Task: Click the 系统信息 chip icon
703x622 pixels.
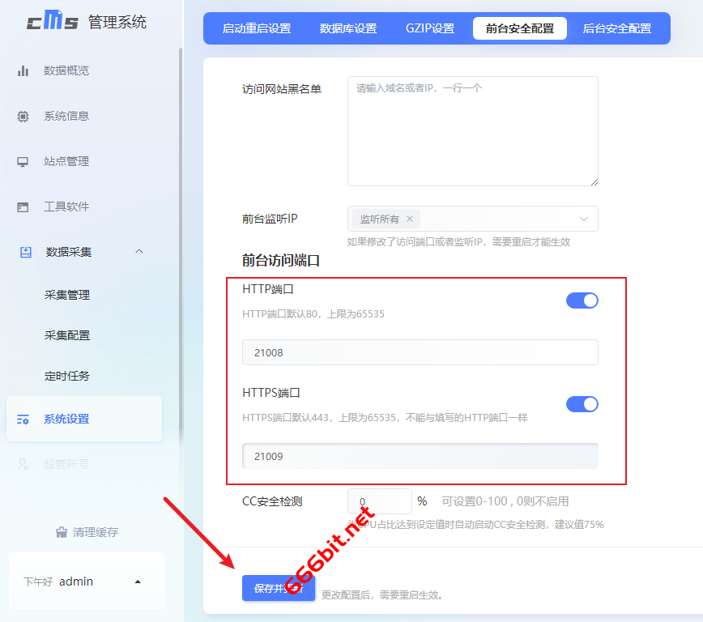Action: tap(23, 116)
